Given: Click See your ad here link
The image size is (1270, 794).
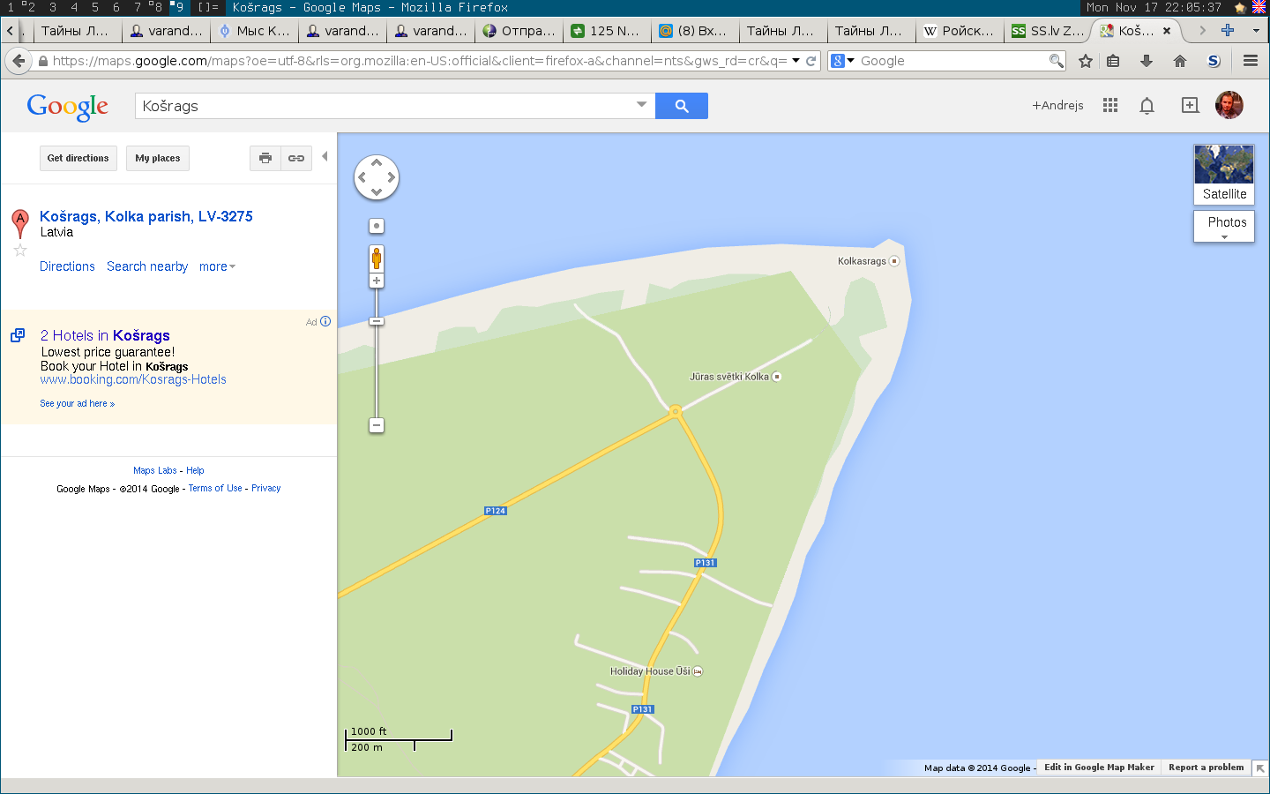Looking at the screenshot, I should tap(77, 403).
